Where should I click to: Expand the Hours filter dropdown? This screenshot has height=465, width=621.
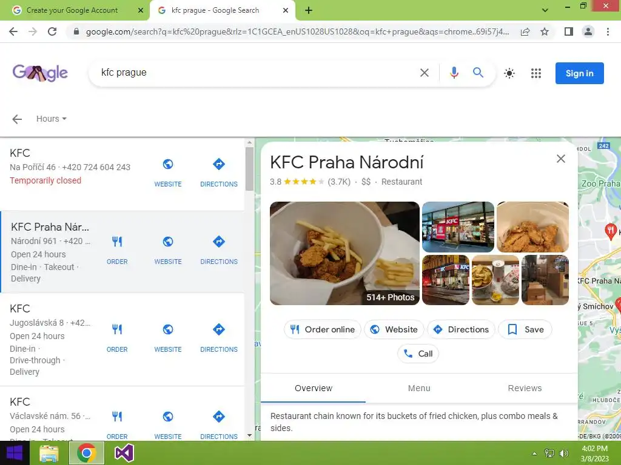[51, 119]
